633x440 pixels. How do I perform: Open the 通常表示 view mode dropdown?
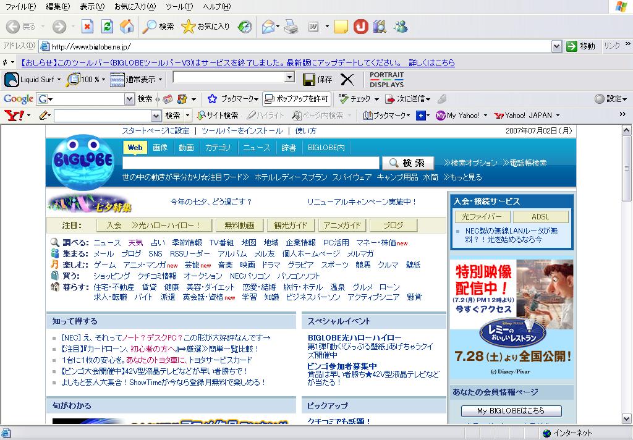pyautogui.click(x=160, y=80)
